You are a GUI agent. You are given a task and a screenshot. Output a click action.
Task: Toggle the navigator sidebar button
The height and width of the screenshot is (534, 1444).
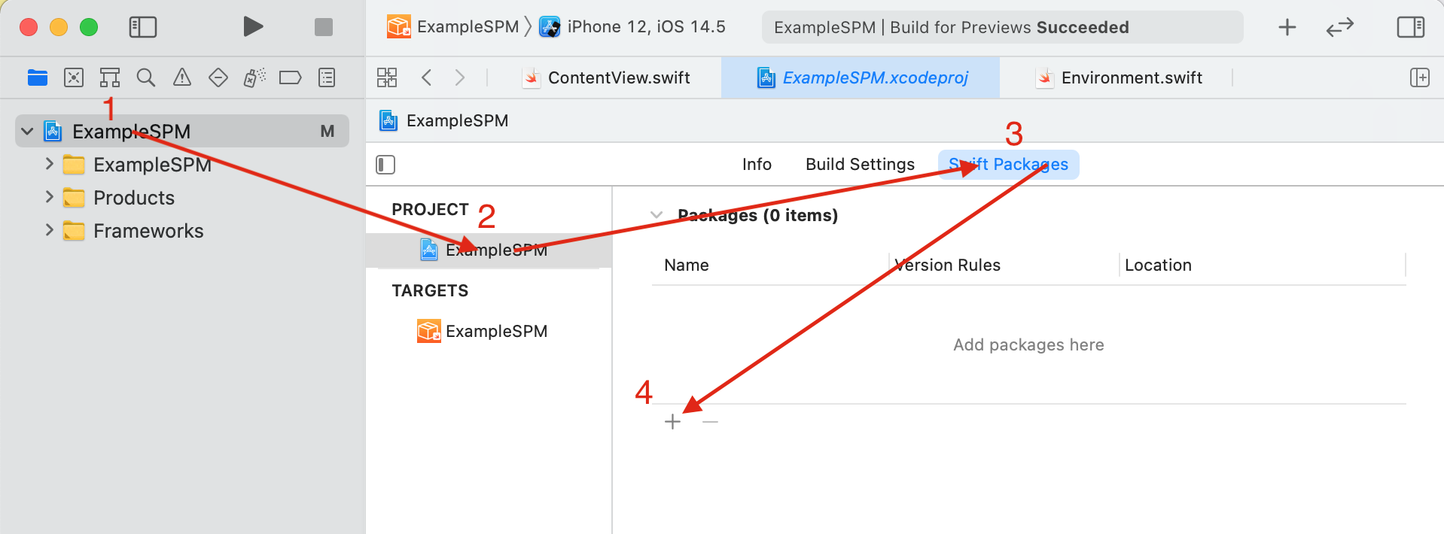(142, 28)
